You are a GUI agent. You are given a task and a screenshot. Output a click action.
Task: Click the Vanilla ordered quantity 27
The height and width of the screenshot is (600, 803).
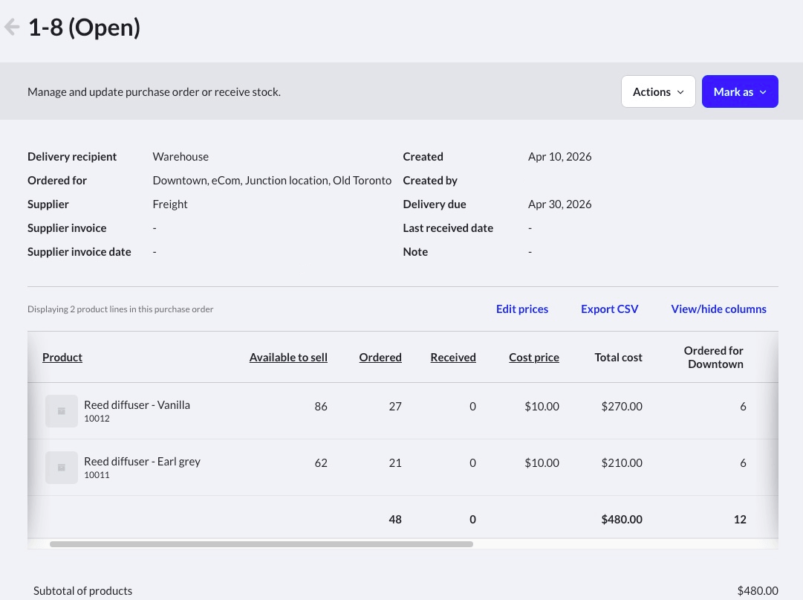click(395, 406)
